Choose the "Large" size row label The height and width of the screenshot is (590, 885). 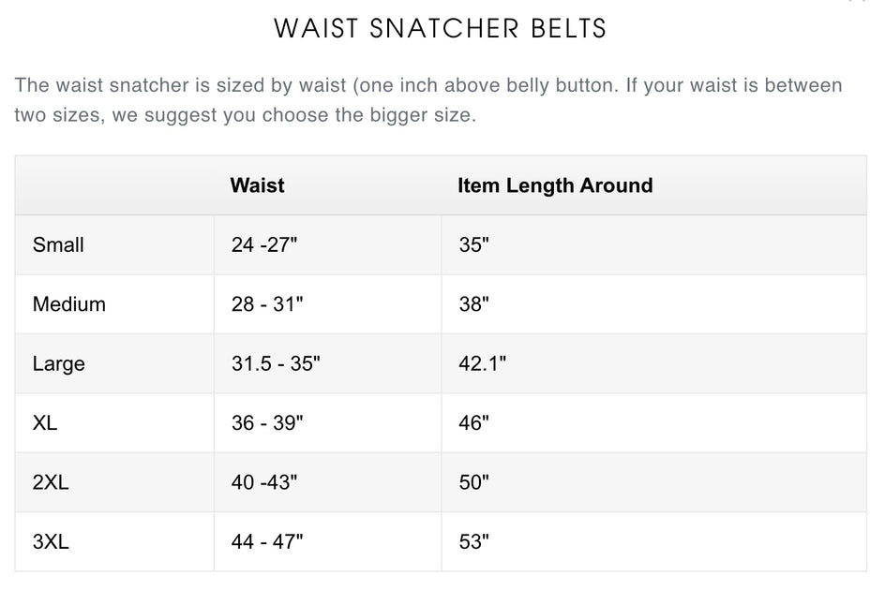58,363
